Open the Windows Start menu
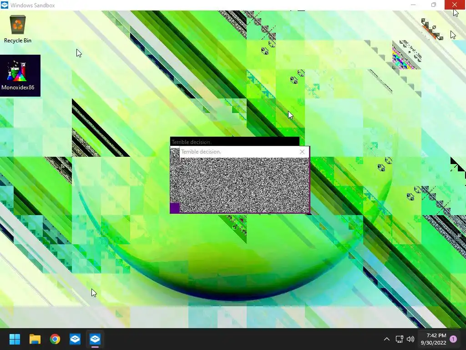 (x=15, y=339)
